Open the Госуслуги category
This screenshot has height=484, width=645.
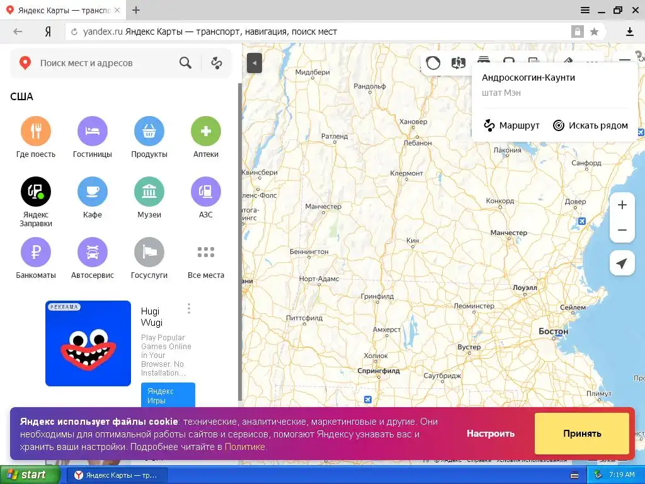coord(149,252)
